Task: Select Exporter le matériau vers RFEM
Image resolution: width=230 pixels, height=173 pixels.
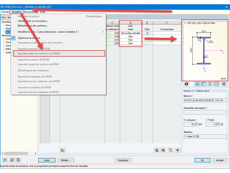Action: [35, 76]
